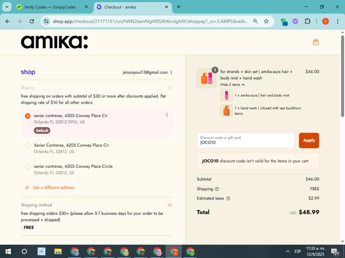This screenshot has width=345, height=258.
Task: Switch to Checkout amika tab
Action: click(133, 7)
